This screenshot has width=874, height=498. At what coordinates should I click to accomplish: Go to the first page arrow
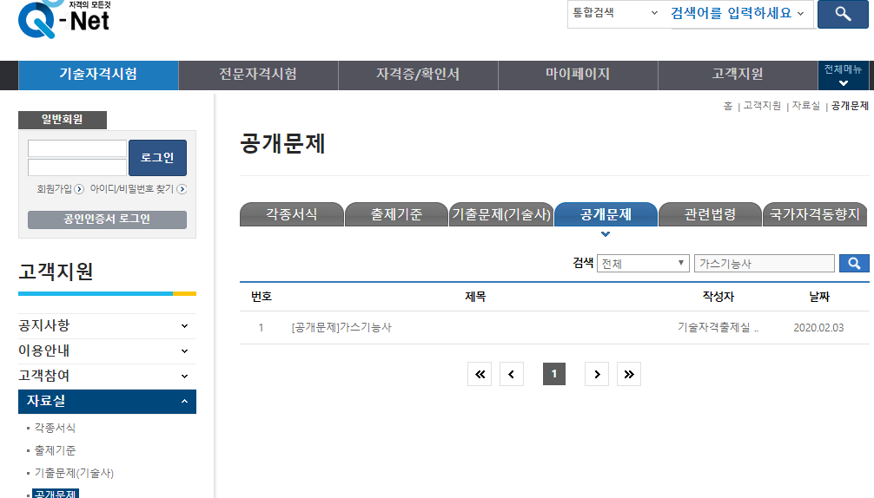coord(480,374)
